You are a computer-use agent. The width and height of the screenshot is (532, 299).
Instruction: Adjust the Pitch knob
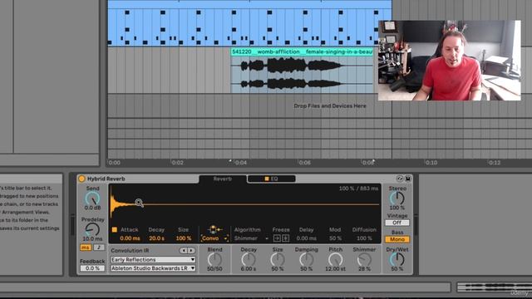(335, 260)
